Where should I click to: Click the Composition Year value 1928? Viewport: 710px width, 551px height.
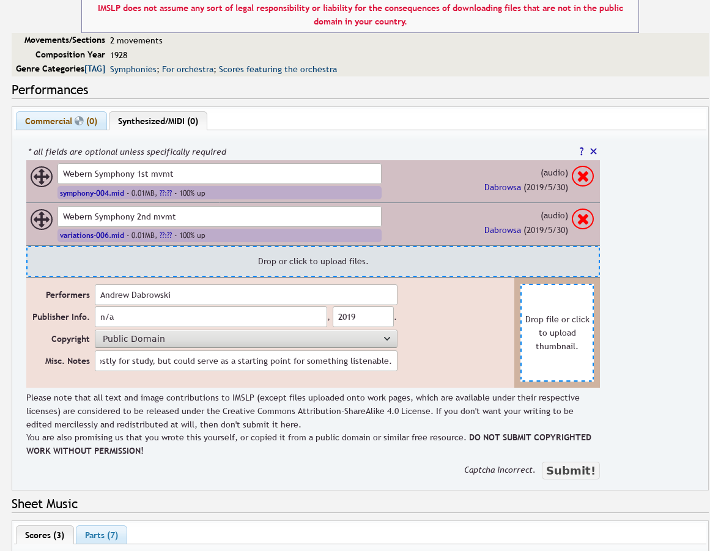119,55
